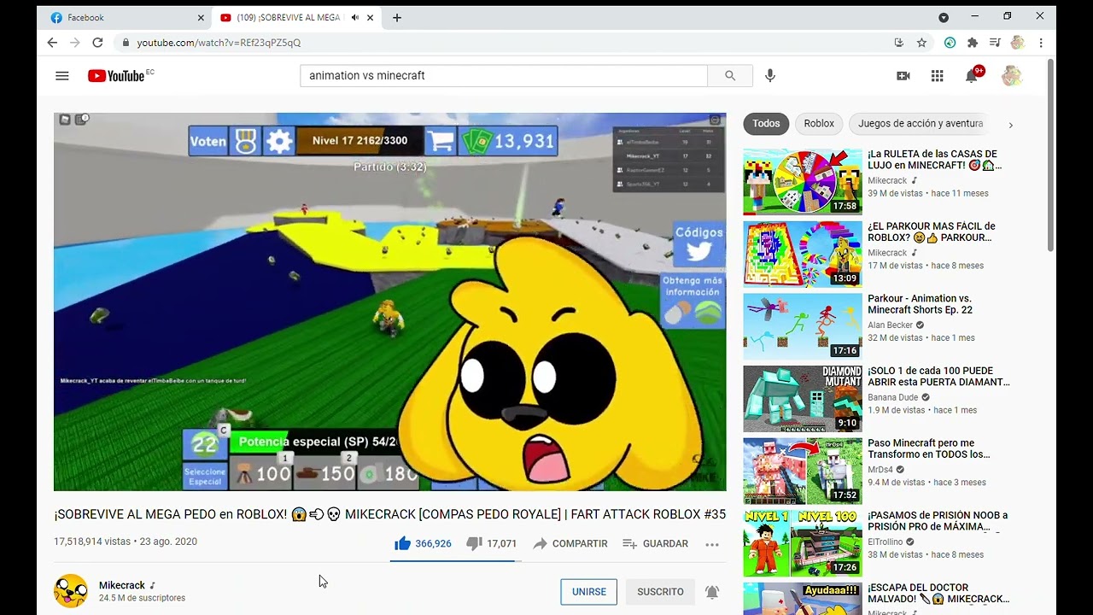The image size is (1093, 615).
Task: Select the Todos filter chip
Action: [766, 124]
